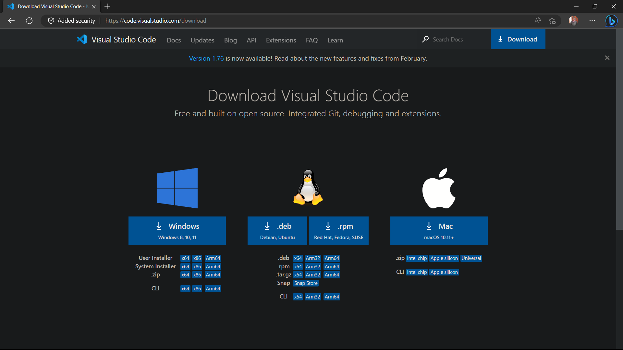This screenshot has width=623, height=350.
Task: Open the Updates menu item
Action: tap(202, 40)
